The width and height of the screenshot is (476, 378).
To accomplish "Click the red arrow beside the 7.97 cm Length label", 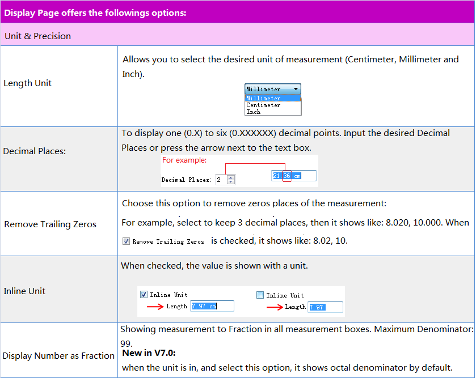I will [x=155, y=307].
